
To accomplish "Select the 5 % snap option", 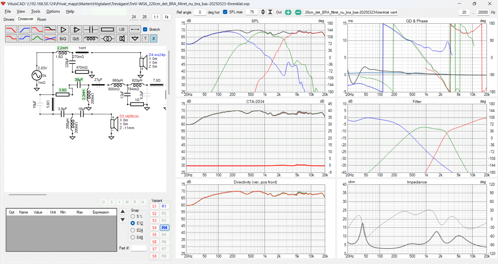I will [x=133, y=216].
